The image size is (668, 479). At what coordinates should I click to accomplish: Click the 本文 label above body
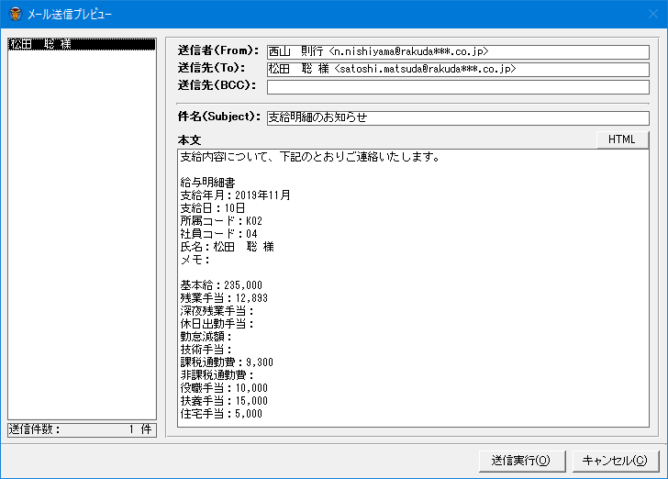[189, 140]
